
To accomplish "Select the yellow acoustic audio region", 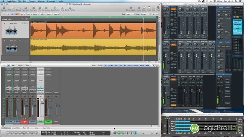I will tap(93, 47).
